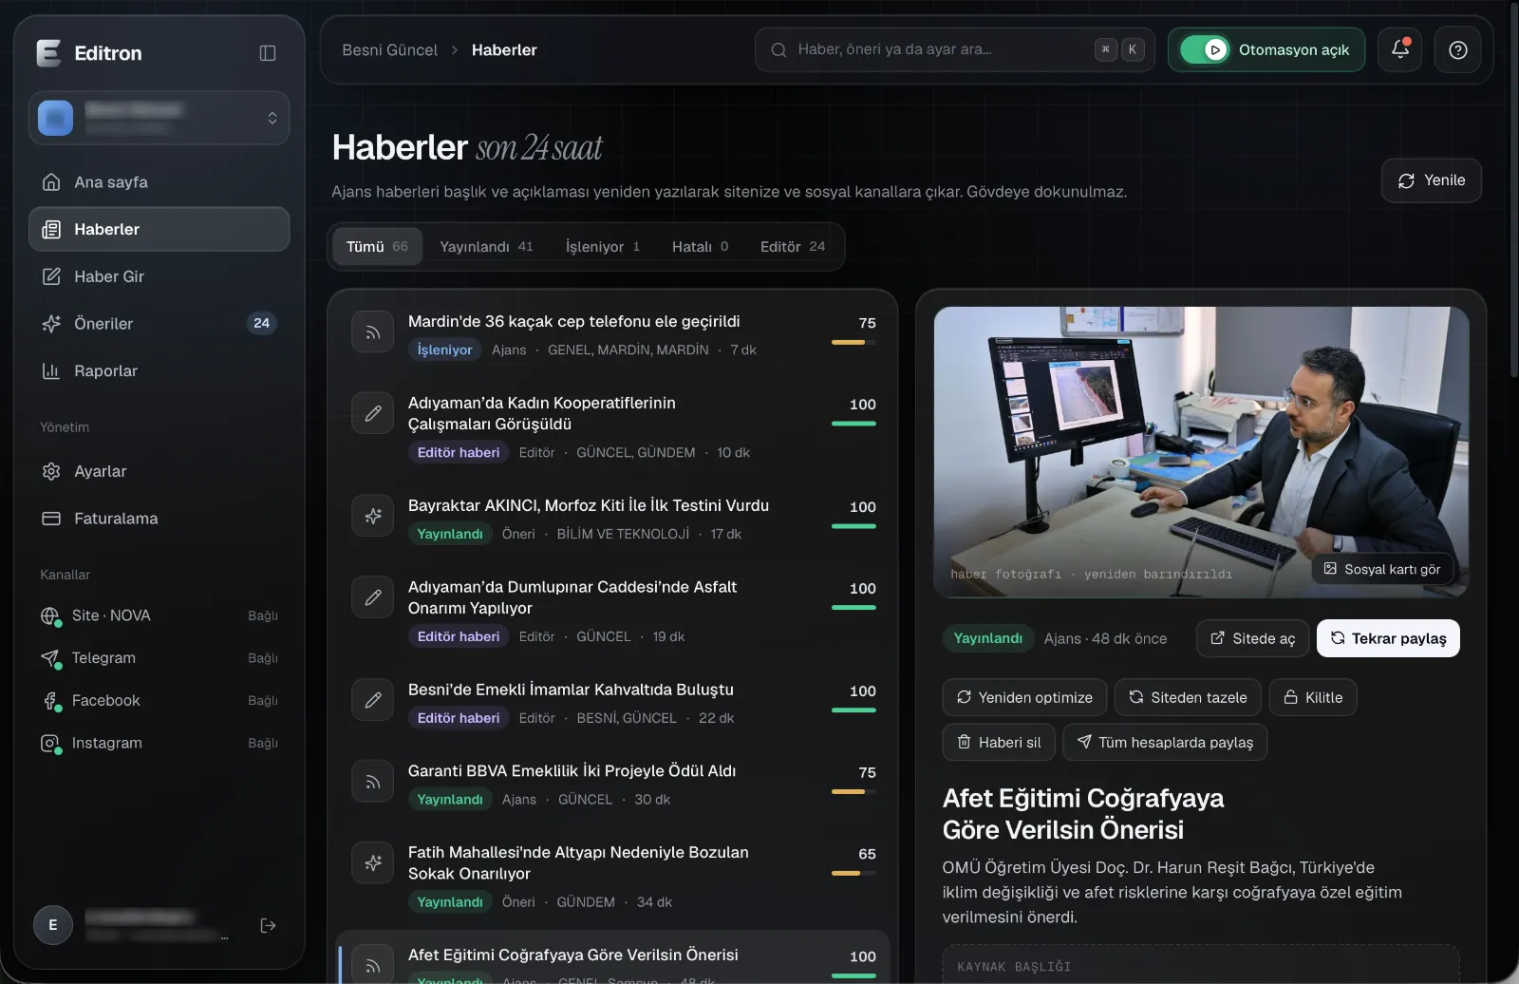Click score bar of Garanti BBVA item
Viewport: 1519px width, 984px height.
pyautogui.click(x=853, y=791)
